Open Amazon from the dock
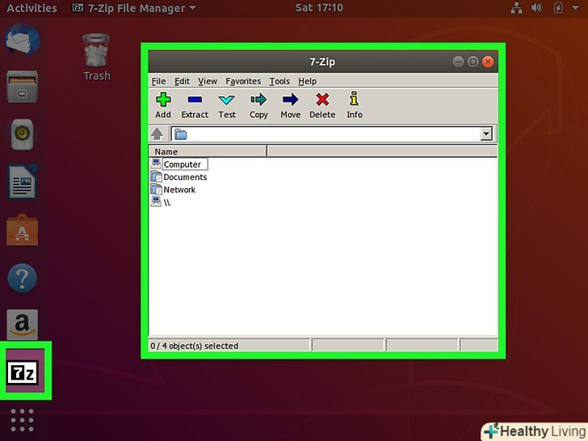Screen dimensions: 588x441 (22, 325)
